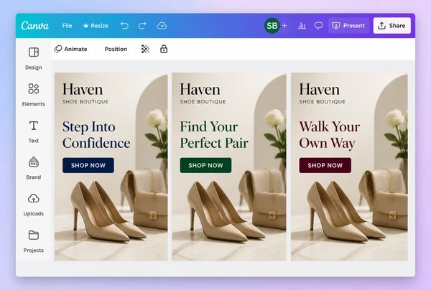Open the Resize option
The width and height of the screenshot is (431, 290).
point(96,26)
